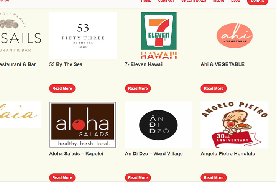Open the 53 By The Sea logo
This screenshot has width=276, height=184.
pyautogui.click(x=83, y=36)
